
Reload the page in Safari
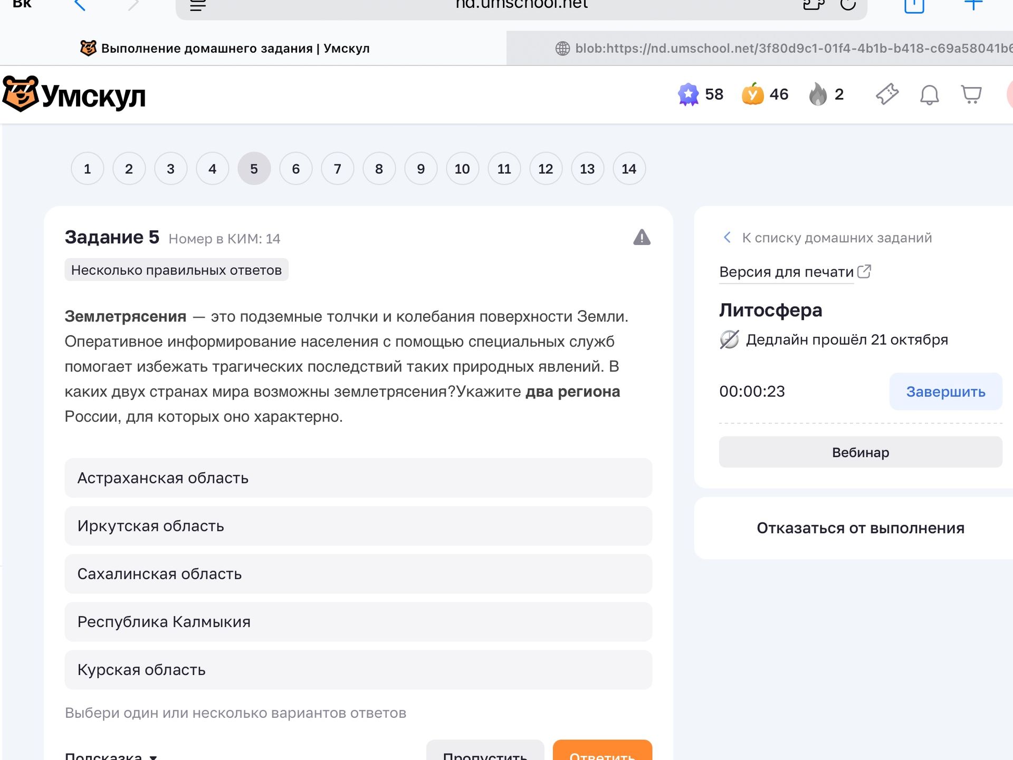pos(848,4)
